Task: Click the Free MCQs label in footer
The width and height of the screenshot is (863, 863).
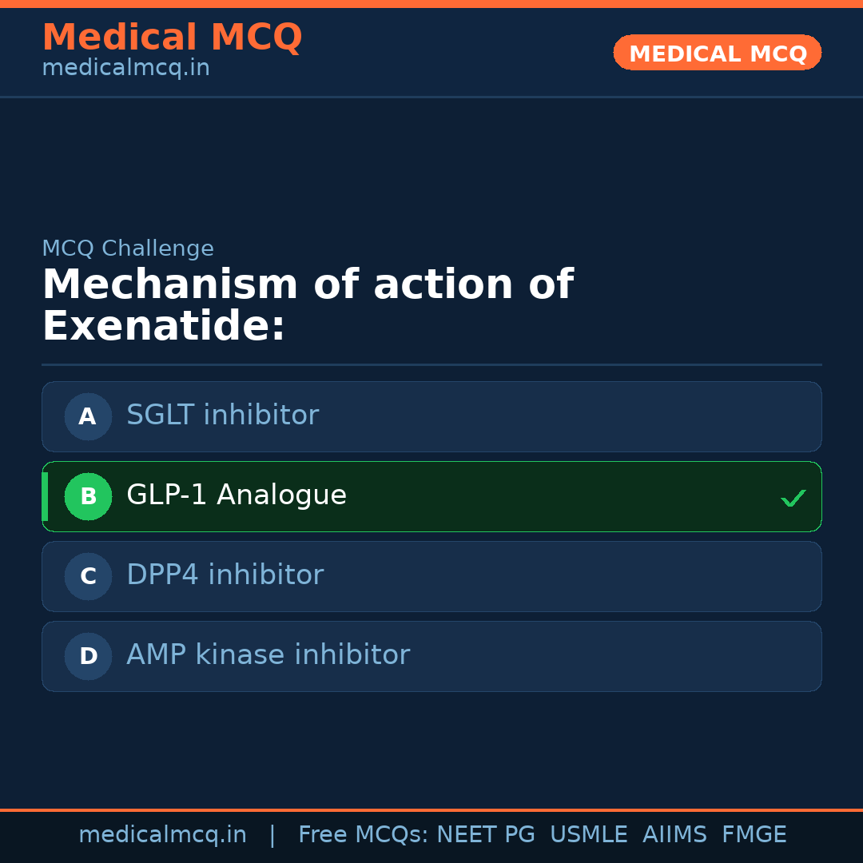Action: click(364, 835)
